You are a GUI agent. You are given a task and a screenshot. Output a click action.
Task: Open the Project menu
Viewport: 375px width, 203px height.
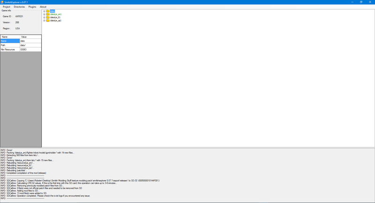tap(7, 7)
